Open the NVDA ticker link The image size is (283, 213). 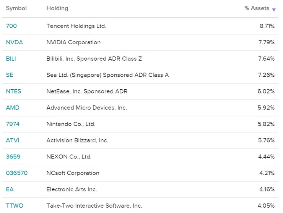[15, 42]
